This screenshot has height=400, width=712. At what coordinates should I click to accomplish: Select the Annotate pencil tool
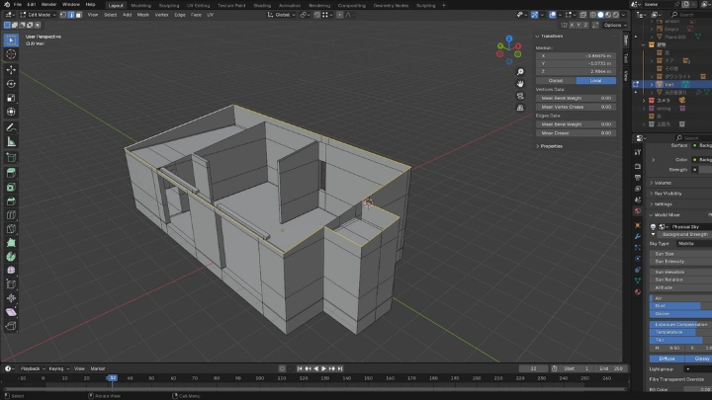(12, 127)
